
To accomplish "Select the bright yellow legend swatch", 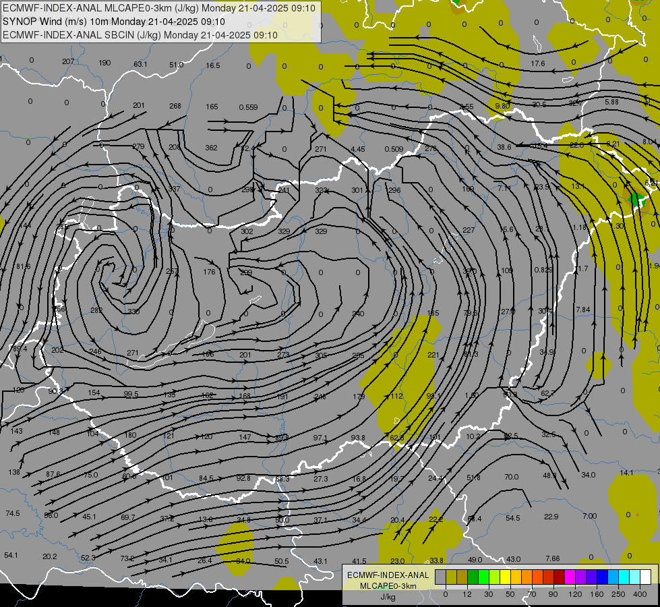I will 506,577.
